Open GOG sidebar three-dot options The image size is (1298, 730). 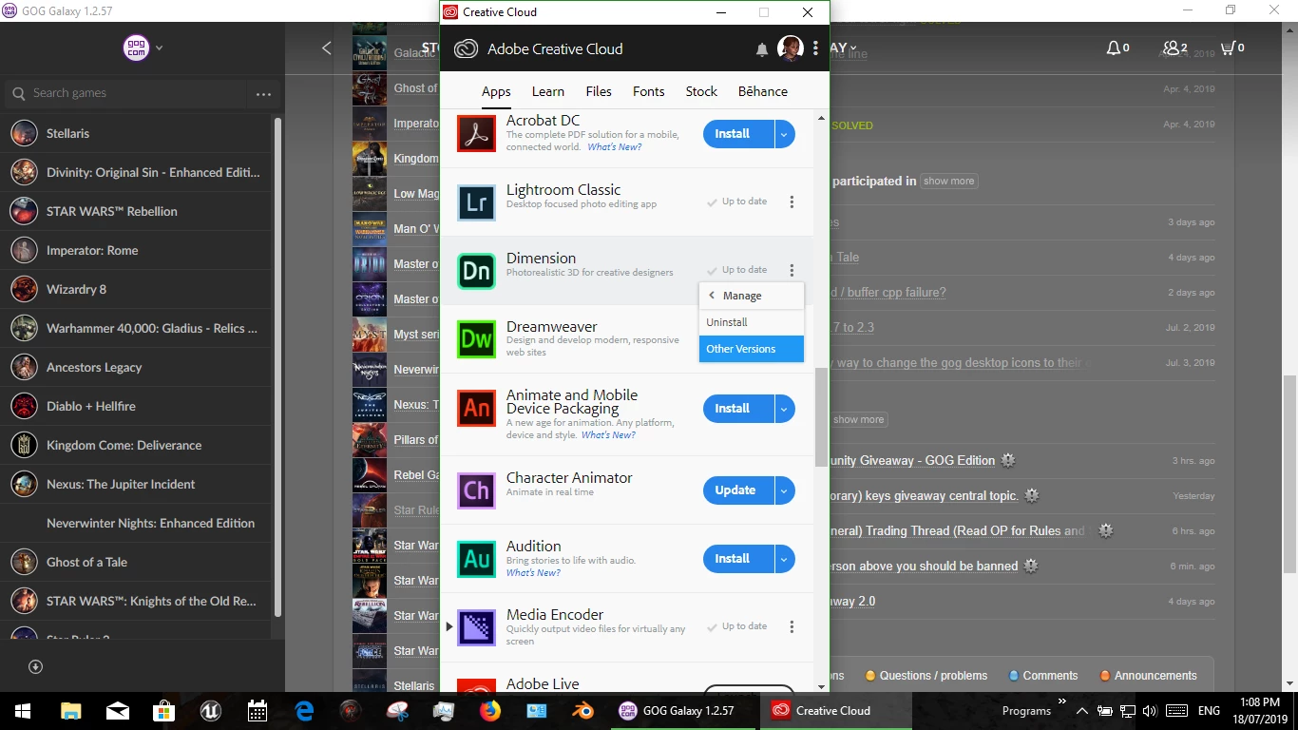pos(263,94)
